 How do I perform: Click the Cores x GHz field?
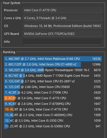[x=62, y=18]
